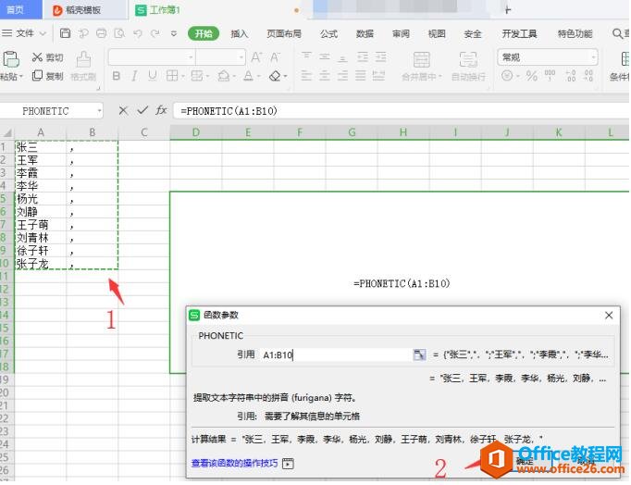631x485 pixels.
Task: Click the range selector icon beside A1:B10
Action: [419, 354]
